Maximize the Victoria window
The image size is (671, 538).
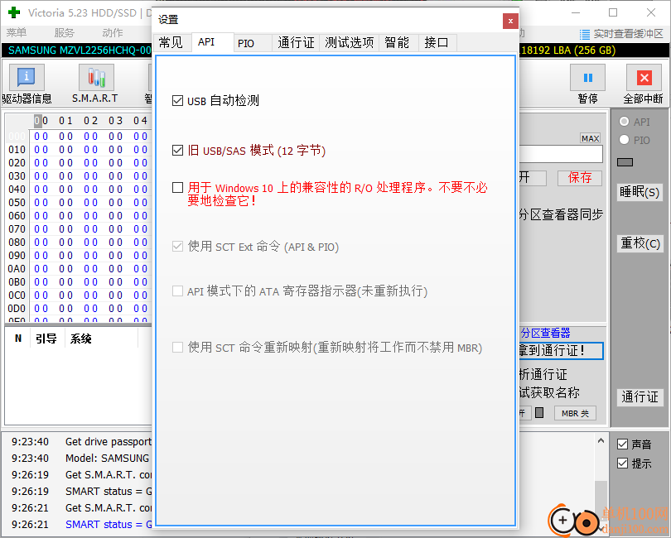(x=613, y=13)
